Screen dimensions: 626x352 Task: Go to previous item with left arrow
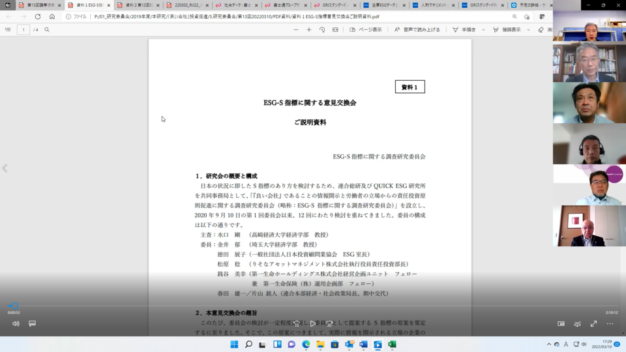[x=5, y=168]
